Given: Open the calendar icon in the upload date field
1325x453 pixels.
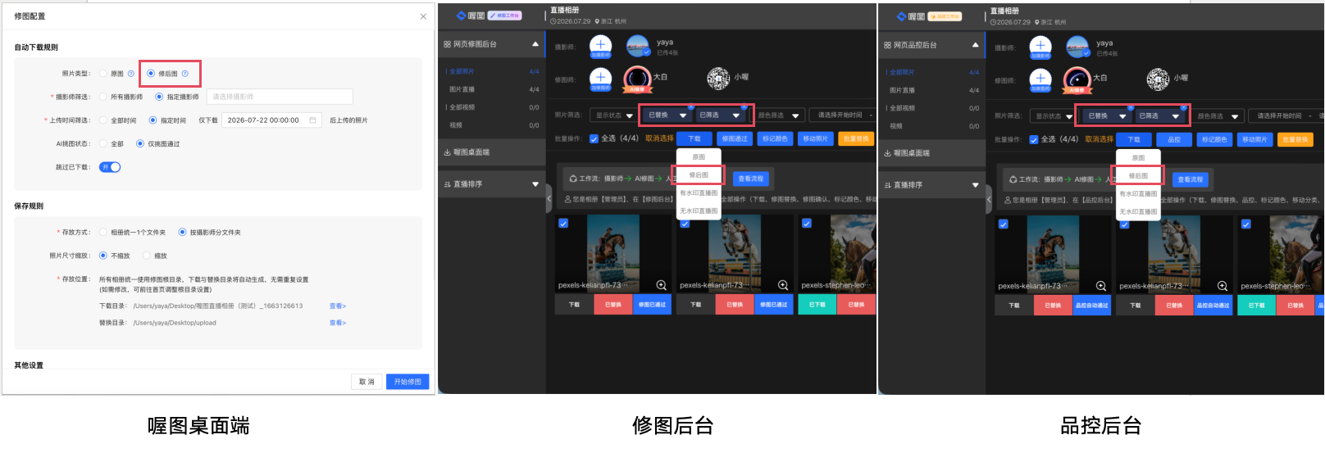Looking at the screenshot, I should (312, 120).
